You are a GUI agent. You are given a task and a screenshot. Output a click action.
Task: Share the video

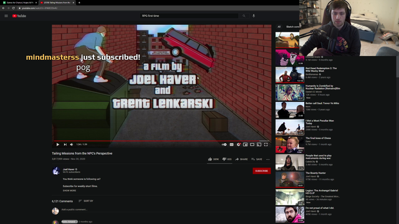pos(241,159)
